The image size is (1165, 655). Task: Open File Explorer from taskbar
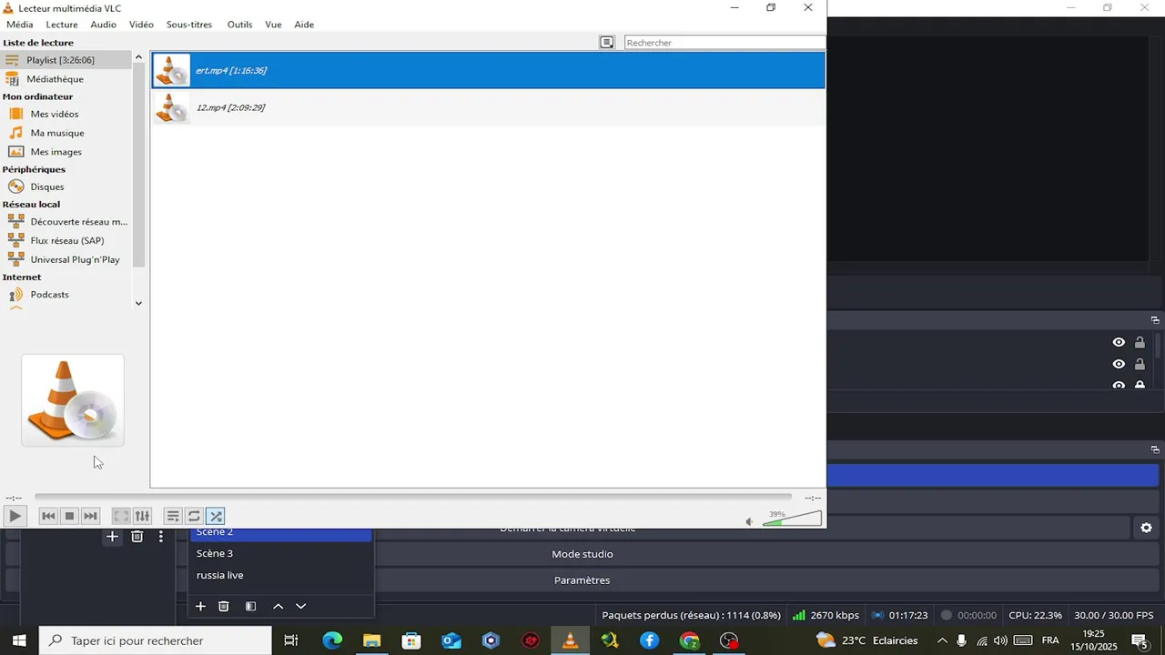[x=371, y=640]
